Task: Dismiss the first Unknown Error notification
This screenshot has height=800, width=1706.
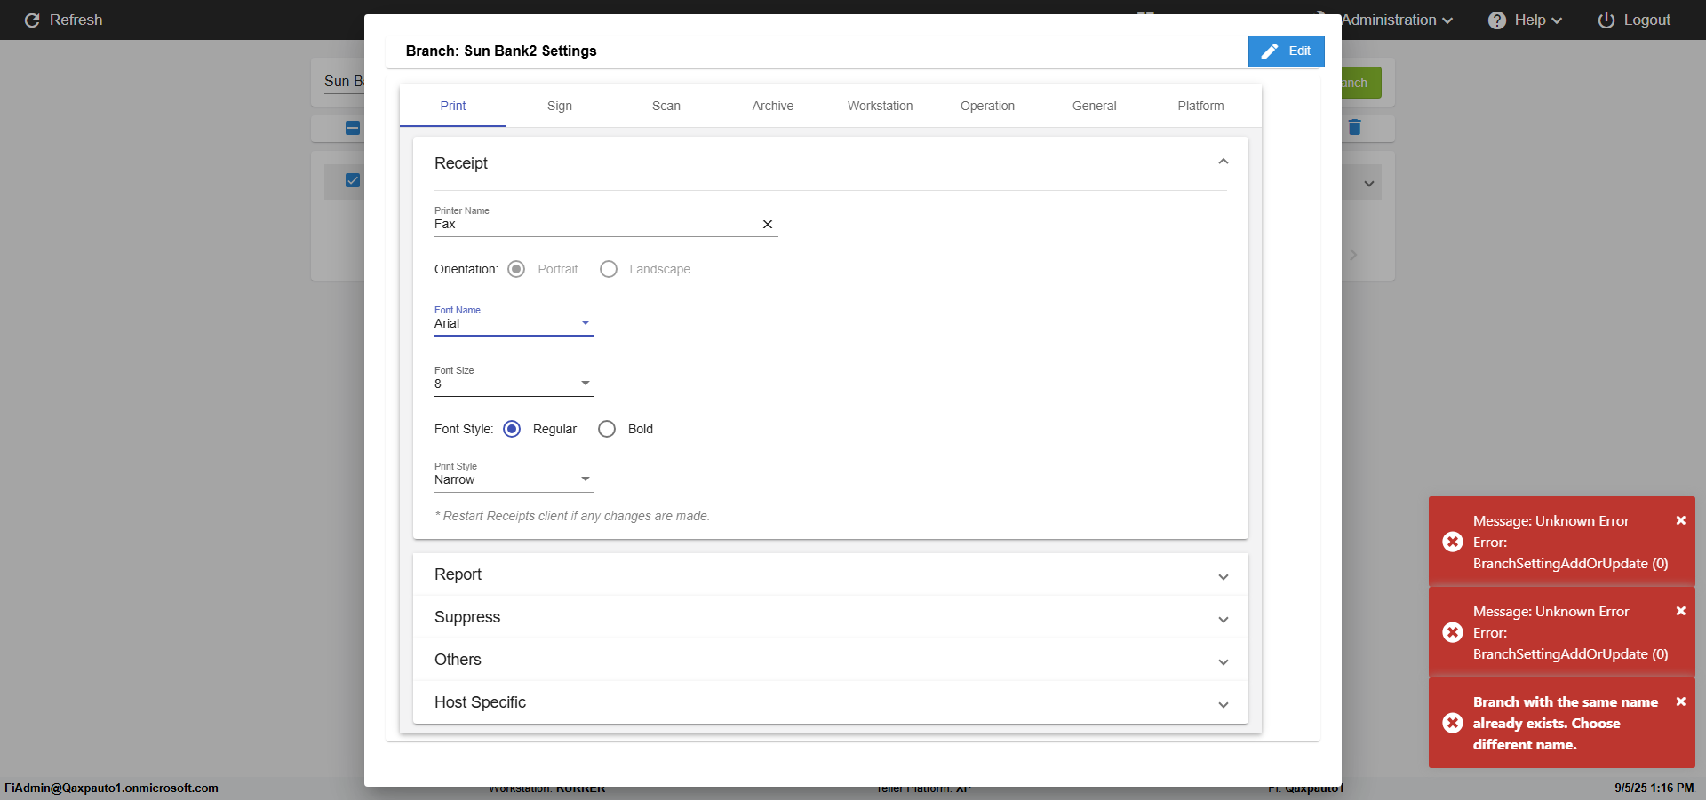Action: point(1680,521)
